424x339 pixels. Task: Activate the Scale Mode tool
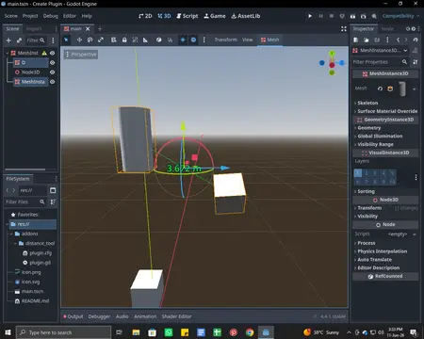[101, 40]
